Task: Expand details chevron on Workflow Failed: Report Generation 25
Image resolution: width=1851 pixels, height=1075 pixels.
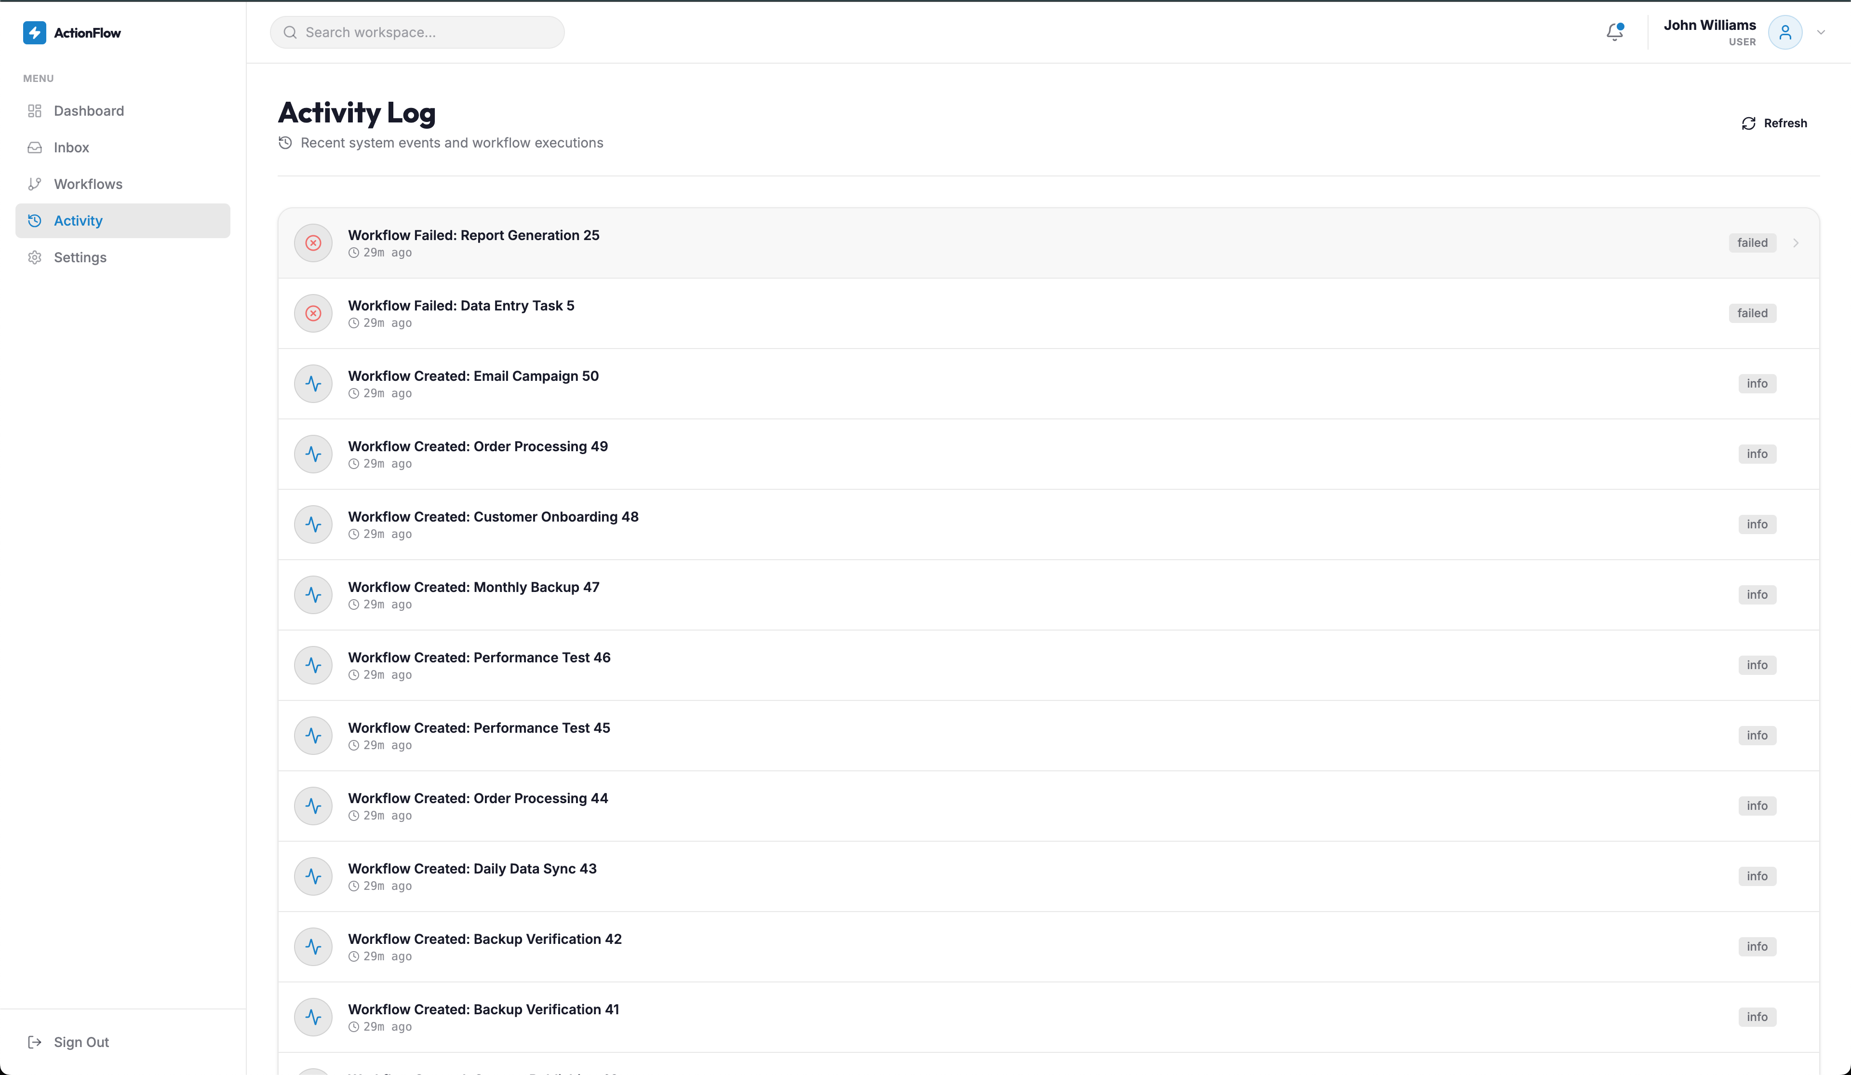Action: click(x=1797, y=242)
